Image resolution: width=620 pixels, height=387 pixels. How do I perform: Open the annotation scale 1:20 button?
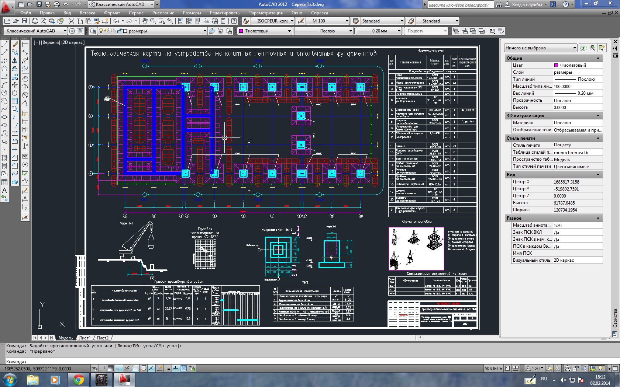[534, 368]
